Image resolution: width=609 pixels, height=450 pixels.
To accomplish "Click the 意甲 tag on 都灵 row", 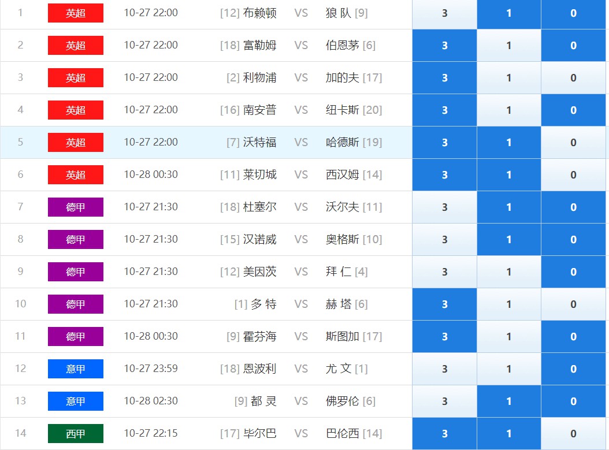I will pyautogui.click(x=76, y=401).
